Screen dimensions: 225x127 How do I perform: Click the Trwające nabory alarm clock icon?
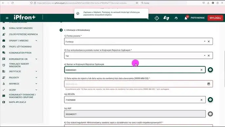(4, 65)
